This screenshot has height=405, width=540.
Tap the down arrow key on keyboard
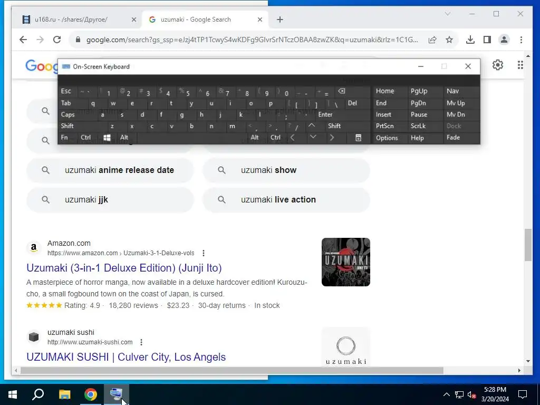313,138
